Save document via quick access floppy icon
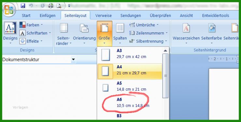Image resolution: width=241 pixels, height=122 pixels. (x=23, y=6)
